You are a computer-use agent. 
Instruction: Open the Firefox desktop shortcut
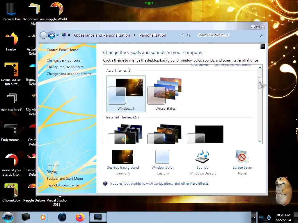11,41
